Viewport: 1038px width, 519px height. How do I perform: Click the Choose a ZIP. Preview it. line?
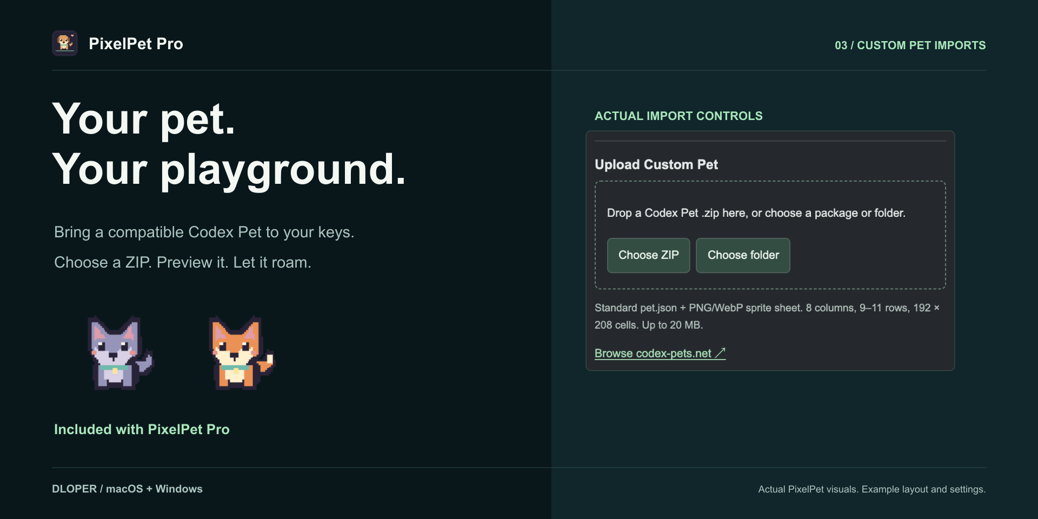[183, 262]
